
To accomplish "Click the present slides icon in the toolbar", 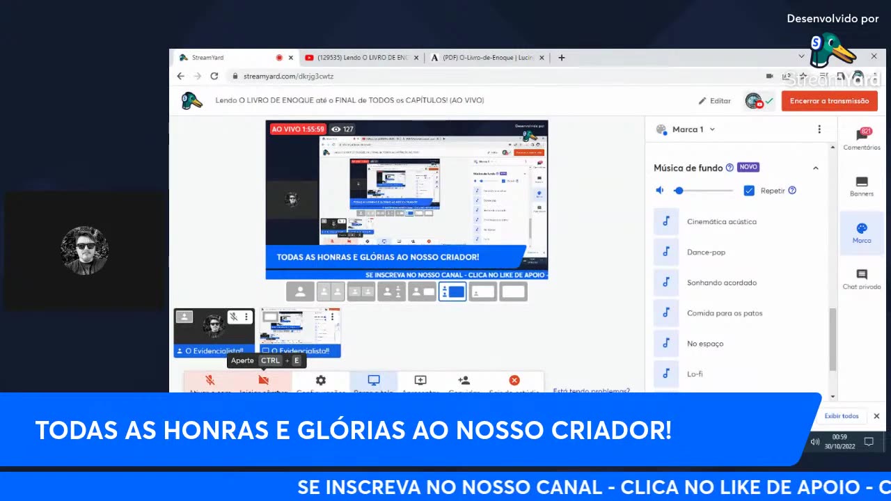I will click(x=420, y=381).
